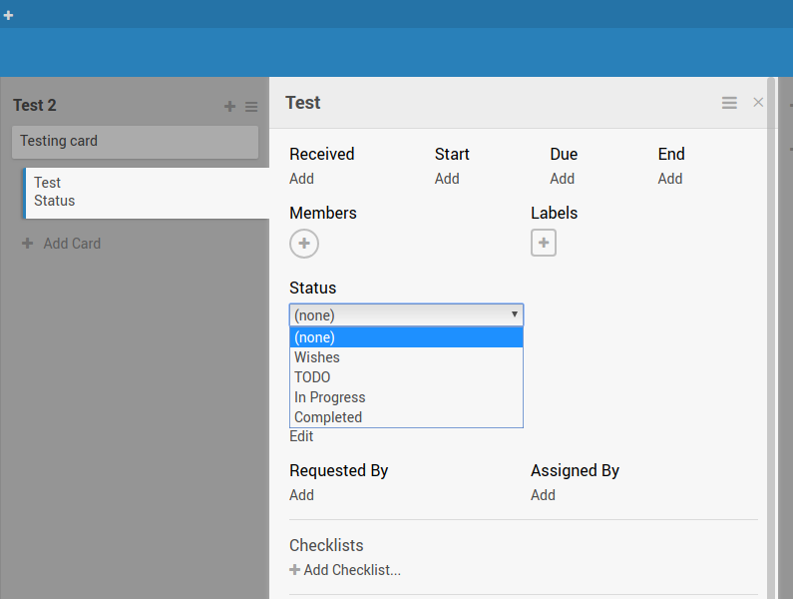Choose TODO from the Status list
This screenshot has height=599, width=793.
click(x=406, y=377)
